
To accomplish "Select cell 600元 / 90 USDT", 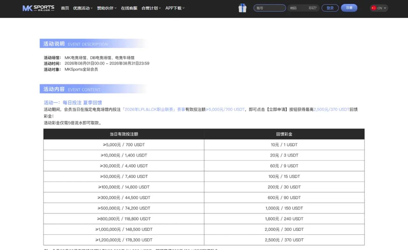I will 284,198.
